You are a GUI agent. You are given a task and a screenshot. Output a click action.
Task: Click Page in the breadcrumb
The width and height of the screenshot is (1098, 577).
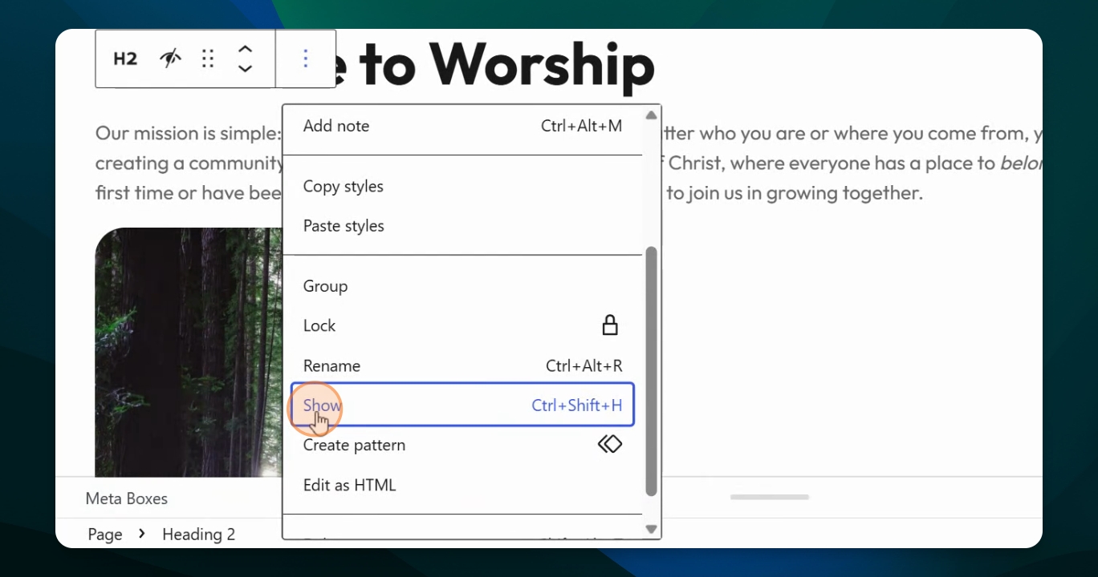tap(105, 535)
